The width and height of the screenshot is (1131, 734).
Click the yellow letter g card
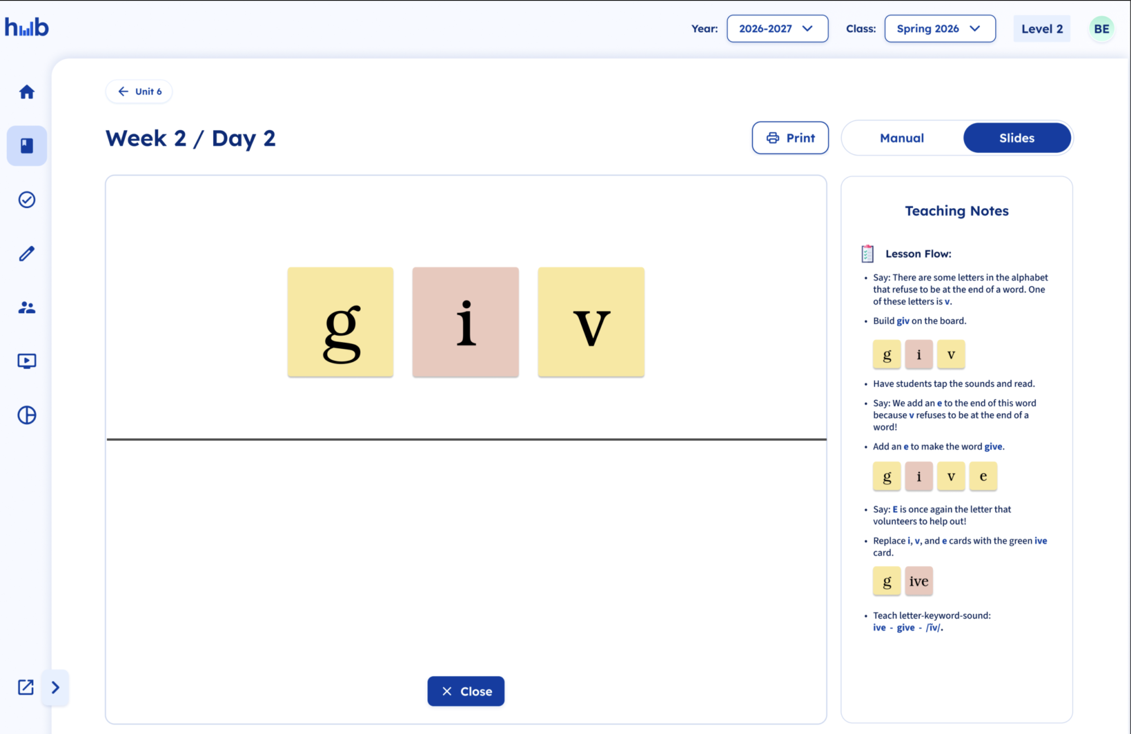coord(340,322)
